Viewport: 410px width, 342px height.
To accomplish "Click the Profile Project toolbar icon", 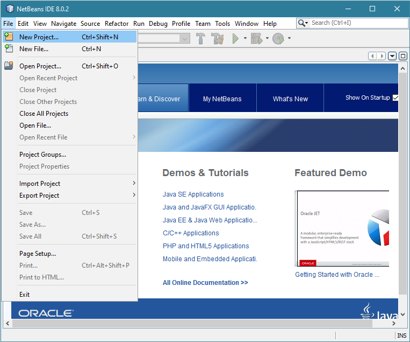I will click(x=278, y=38).
